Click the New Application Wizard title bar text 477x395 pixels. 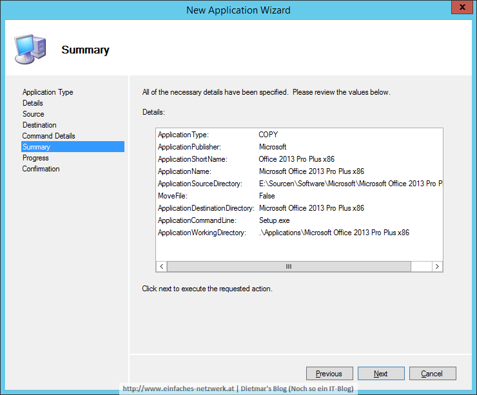pyautogui.click(x=238, y=10)
